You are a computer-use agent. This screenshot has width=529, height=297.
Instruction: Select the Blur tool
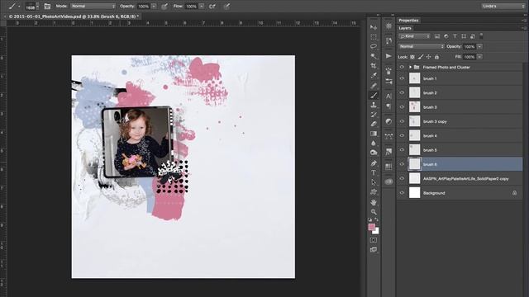click(374, 143)
